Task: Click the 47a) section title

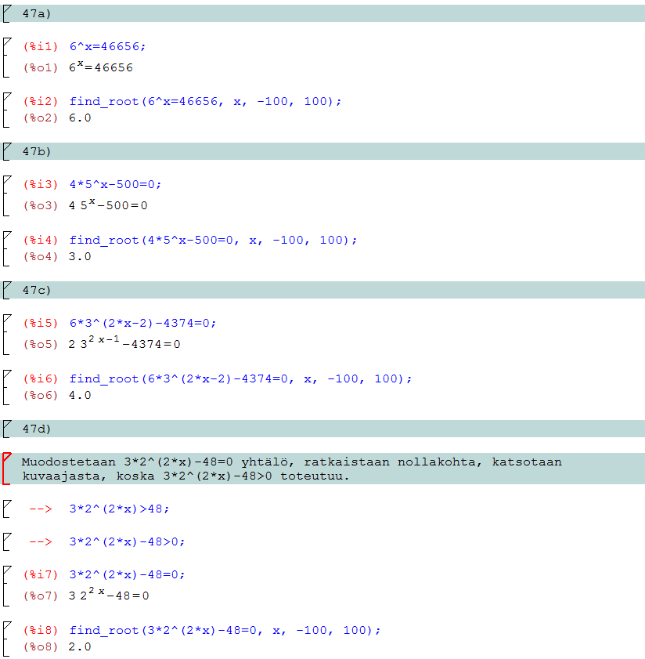Action: [37, 14]
